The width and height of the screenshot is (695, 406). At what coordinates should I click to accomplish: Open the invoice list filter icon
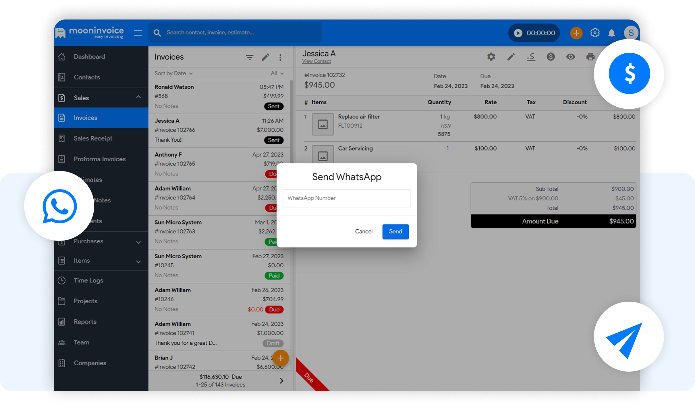coord(250,57)
